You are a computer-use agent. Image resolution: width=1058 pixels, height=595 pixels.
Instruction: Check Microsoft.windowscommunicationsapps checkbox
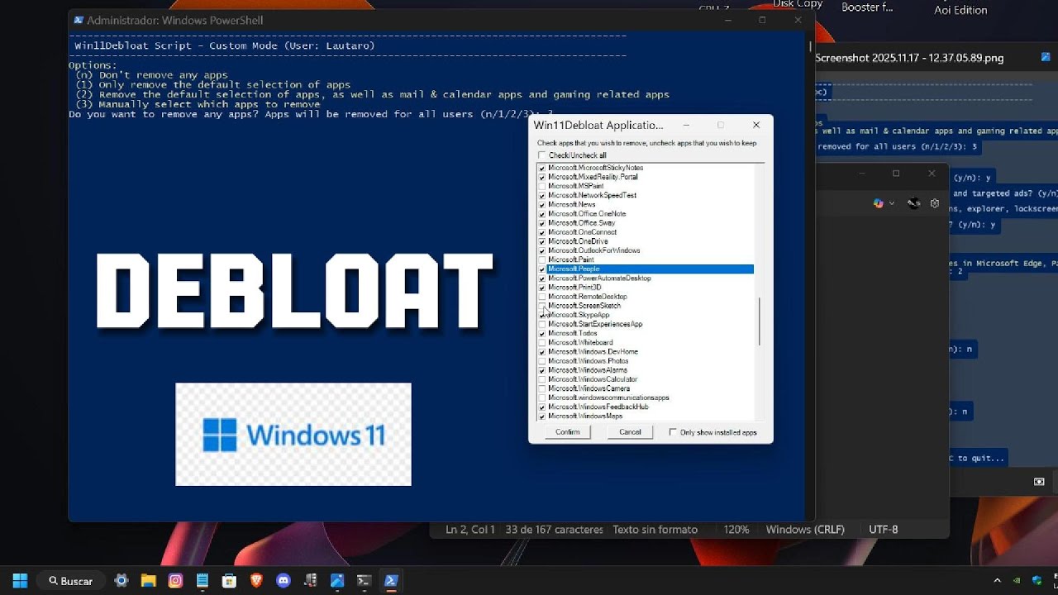pyautogui.click(x=542, y=397)
